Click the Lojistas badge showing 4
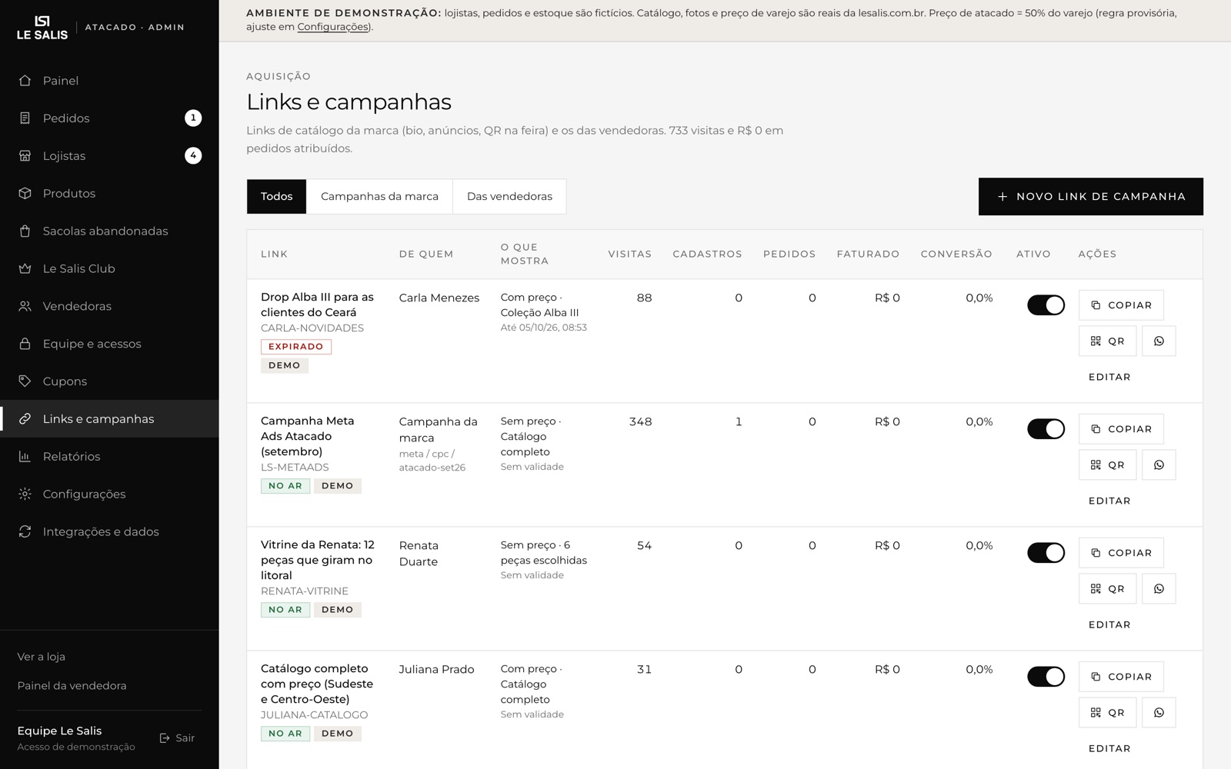Image resolution: width=1231 pixels, height=769 pixels. tap(193, 156)
